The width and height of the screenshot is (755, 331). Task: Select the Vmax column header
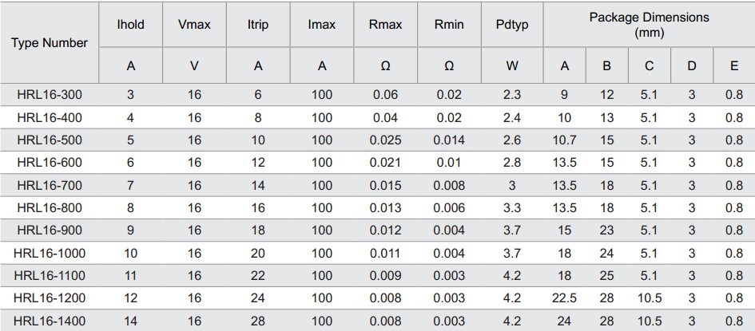point(194,25)
